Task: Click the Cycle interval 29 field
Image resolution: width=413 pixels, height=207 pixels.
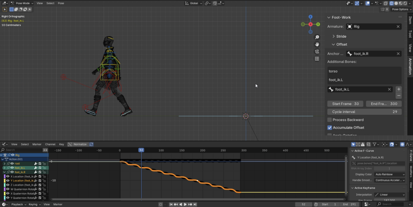Action: pos(364,112)
